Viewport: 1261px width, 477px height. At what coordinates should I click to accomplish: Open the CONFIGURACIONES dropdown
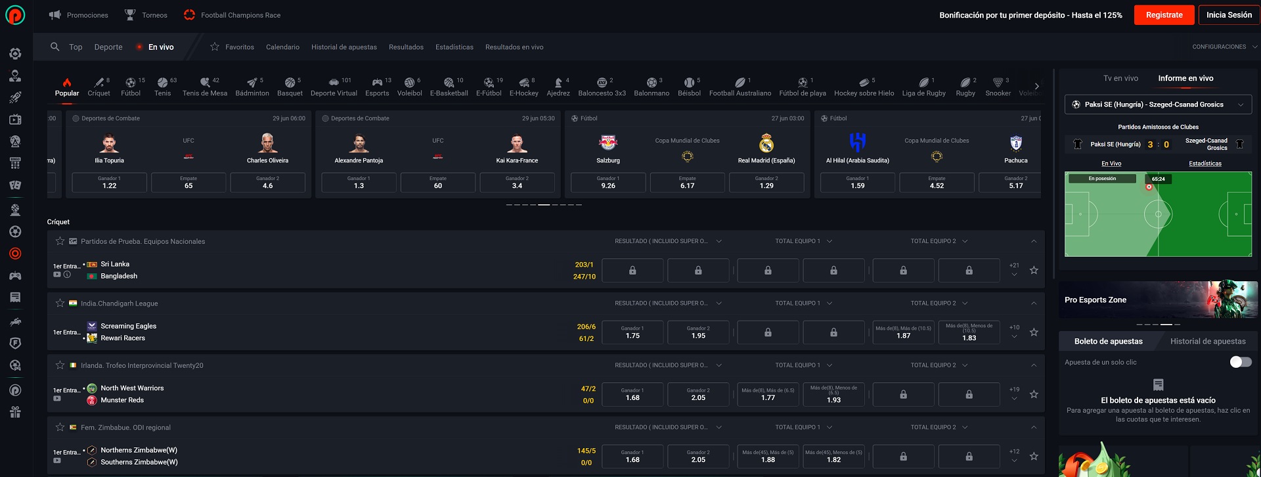point(1224,47)
